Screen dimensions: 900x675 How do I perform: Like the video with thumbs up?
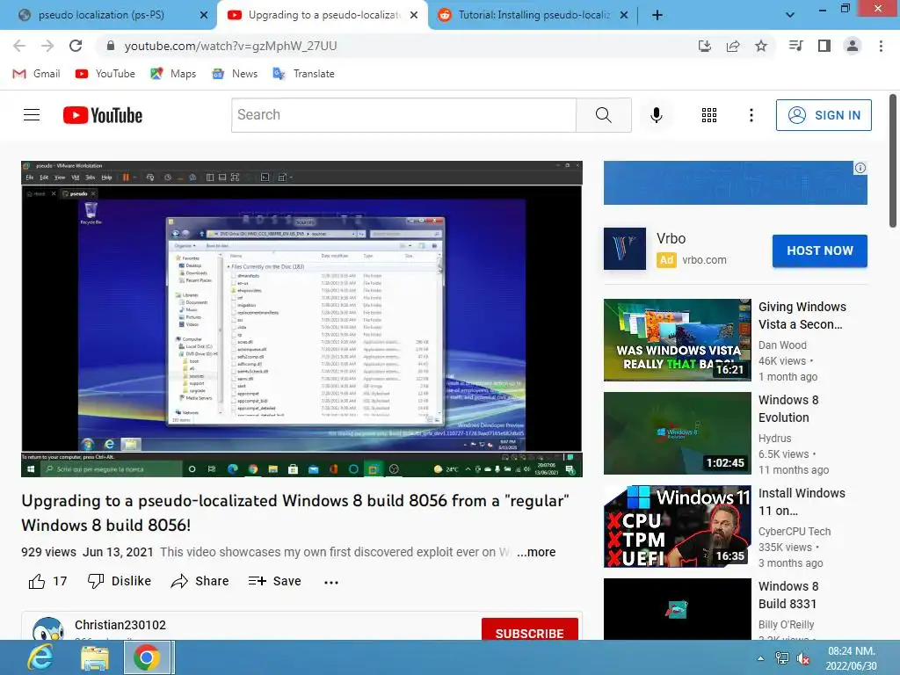[x=47, y=582]
